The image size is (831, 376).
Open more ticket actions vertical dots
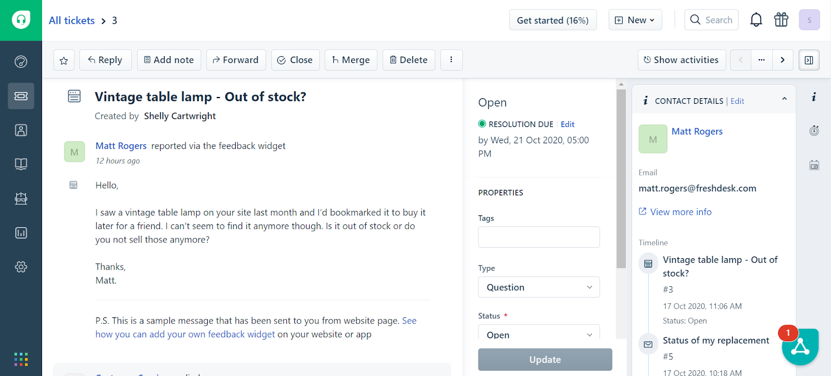coord(451,60)
